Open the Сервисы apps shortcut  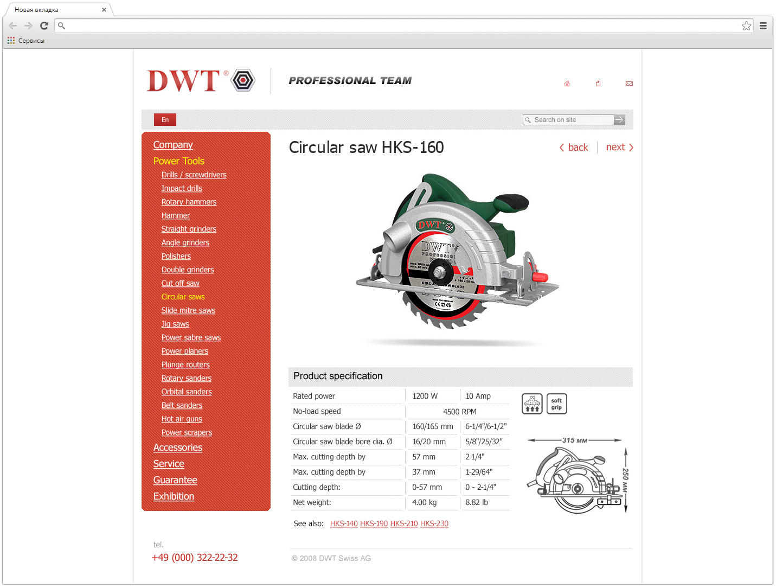(26, 41)
